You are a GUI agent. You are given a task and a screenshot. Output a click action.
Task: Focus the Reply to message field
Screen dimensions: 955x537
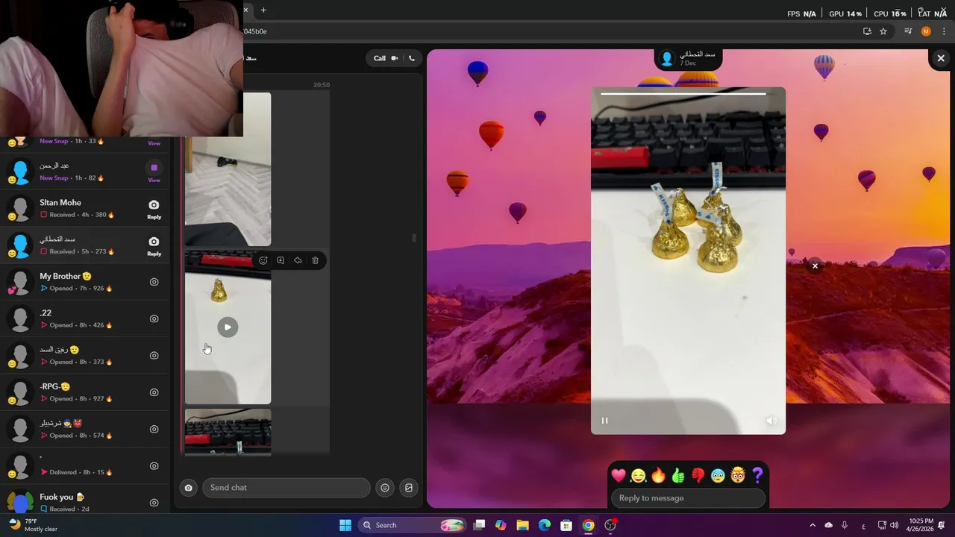688,498
